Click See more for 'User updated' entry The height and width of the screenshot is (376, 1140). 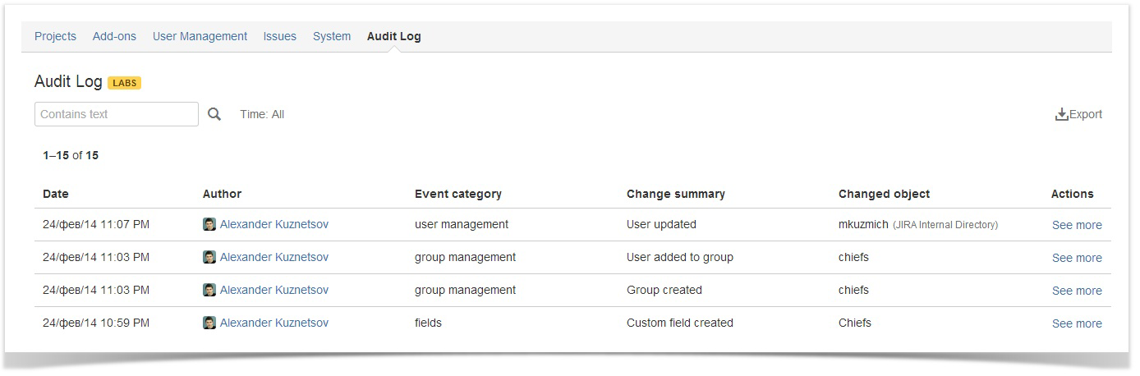1077,225
